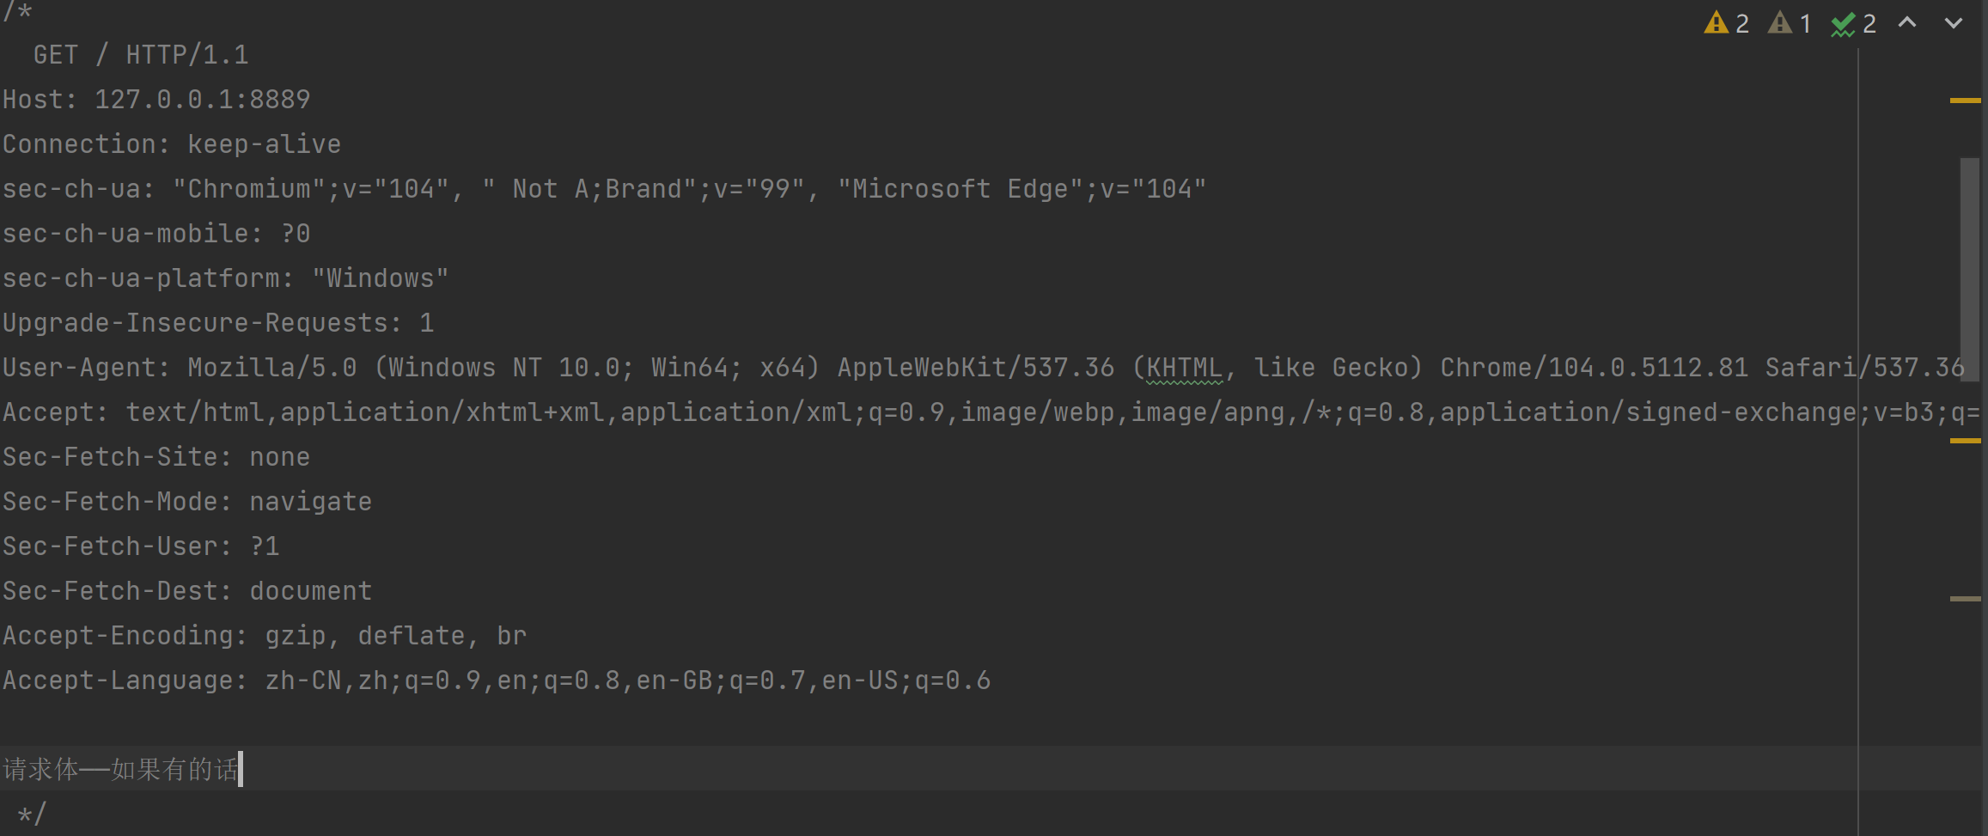Jump to next highlighted error arrow
Image resolution: width=1988 pixels, height=836 pixels.
click(x=1954, y=23)
